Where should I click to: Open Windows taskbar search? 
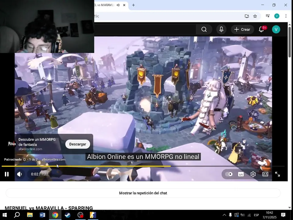coord(17,215)
